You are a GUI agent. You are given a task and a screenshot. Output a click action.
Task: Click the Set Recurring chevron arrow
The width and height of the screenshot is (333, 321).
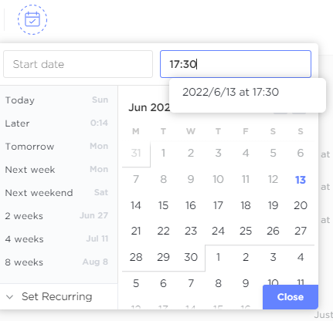[10, 297]
